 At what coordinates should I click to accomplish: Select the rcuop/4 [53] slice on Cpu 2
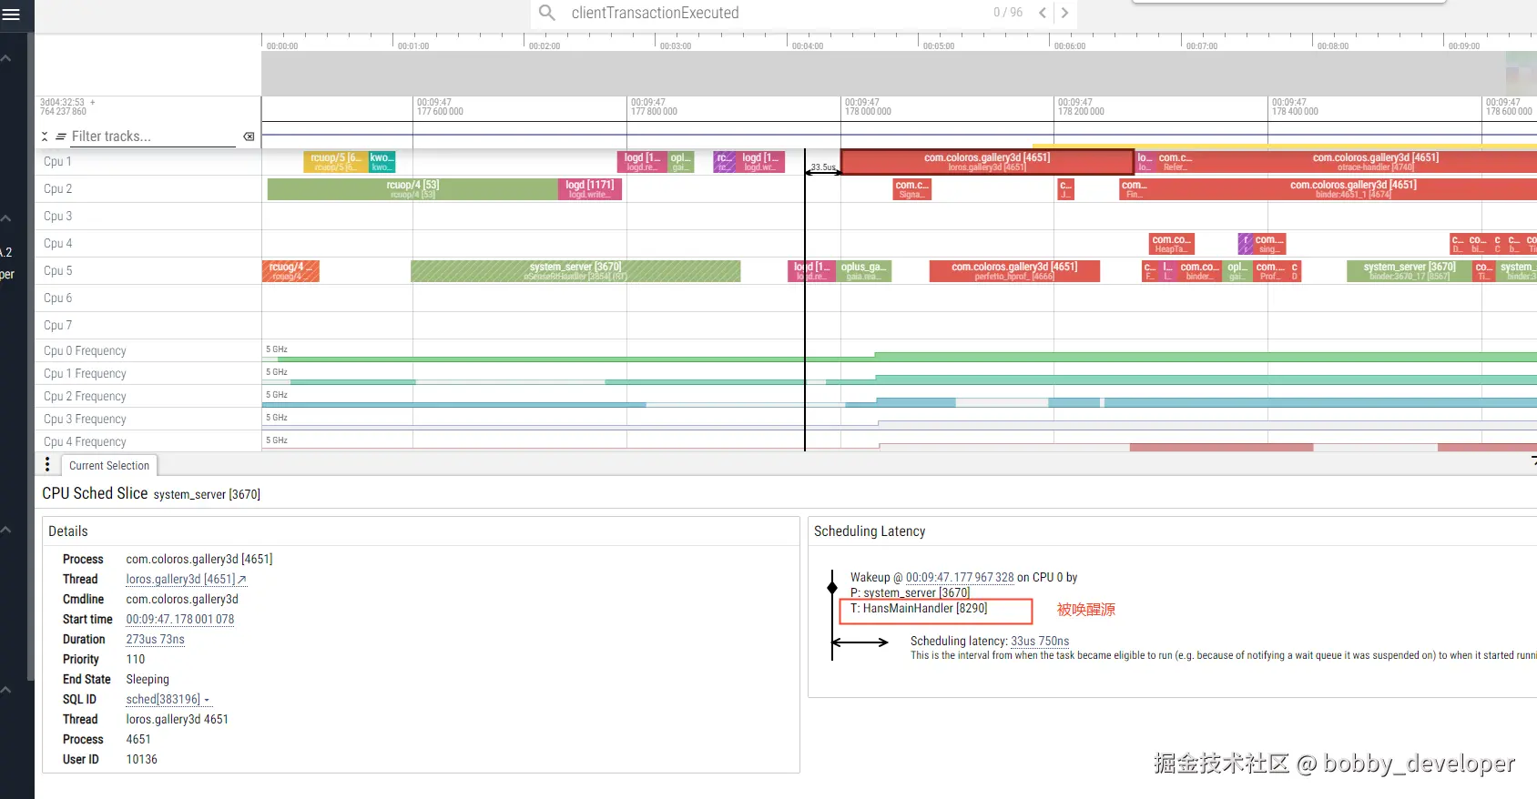[412, 189]
